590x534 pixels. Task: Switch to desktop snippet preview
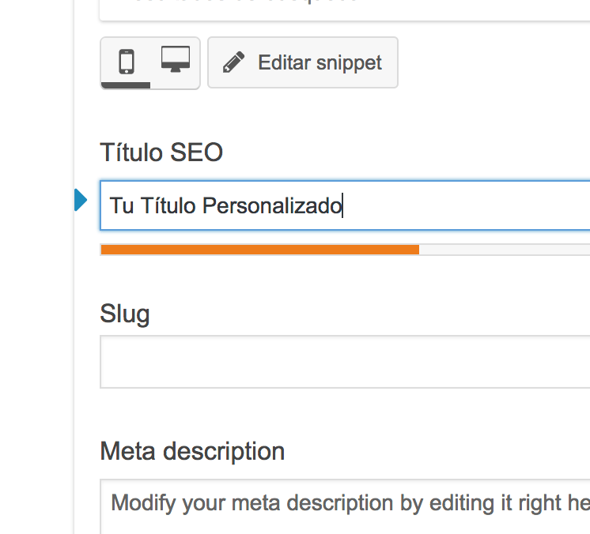[x=176, y=59]
